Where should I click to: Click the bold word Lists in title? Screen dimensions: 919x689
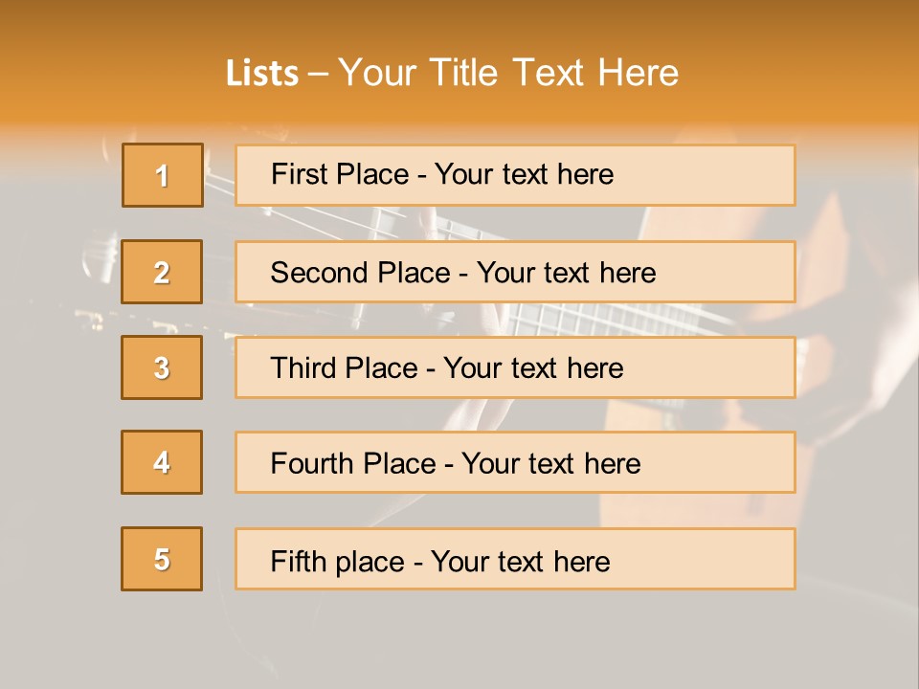point(262,74)
